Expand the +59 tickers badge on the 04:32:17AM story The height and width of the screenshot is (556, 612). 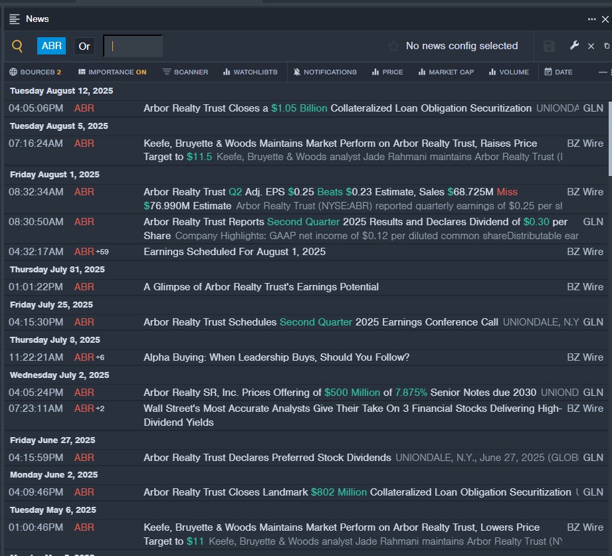102,252
